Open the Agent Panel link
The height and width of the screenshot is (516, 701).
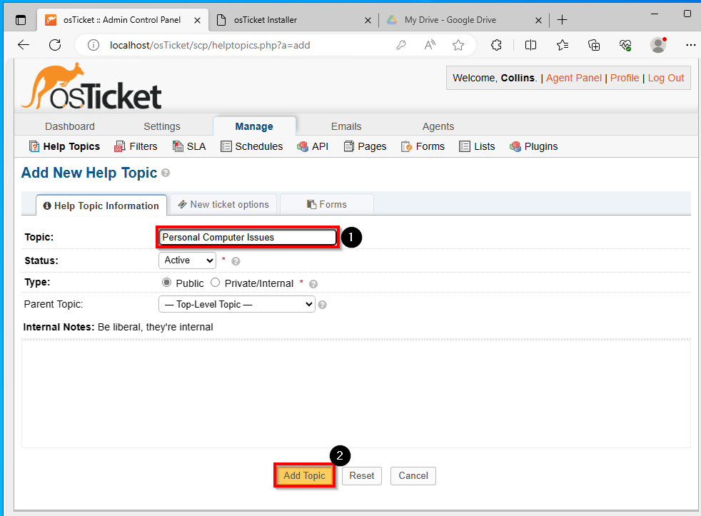[574, 78]
